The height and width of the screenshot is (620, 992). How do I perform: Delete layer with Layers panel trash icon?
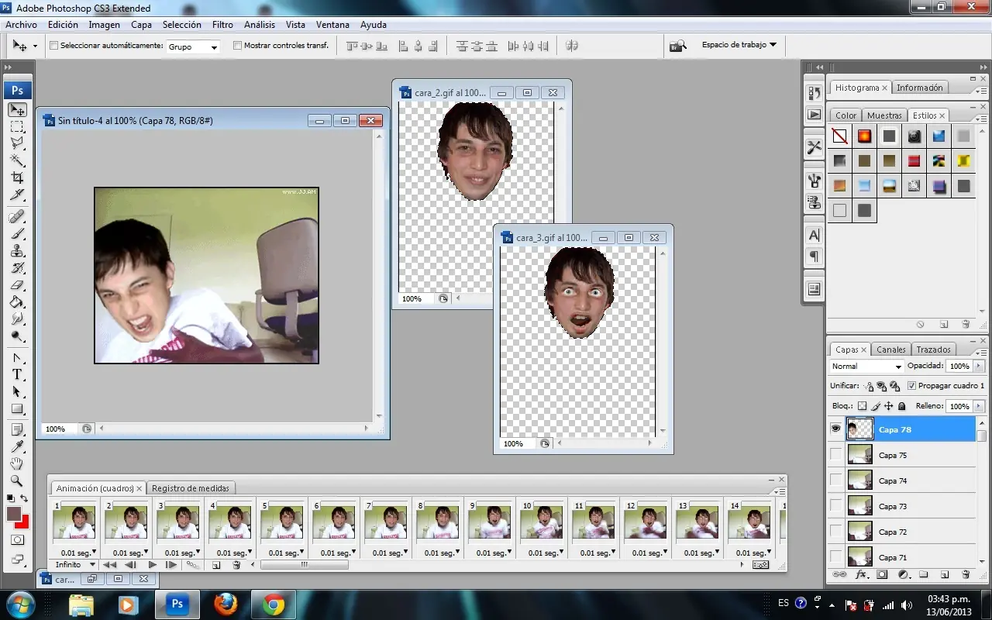tap(966, 575)
